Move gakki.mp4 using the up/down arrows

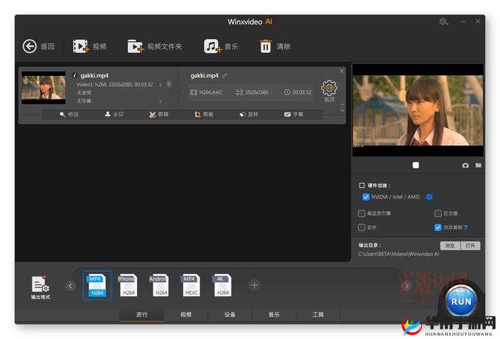click(x=342, y=108)
